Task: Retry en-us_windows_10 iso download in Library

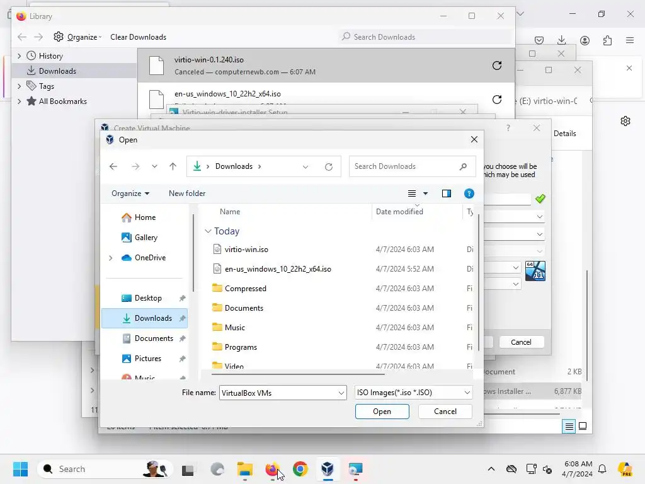Action: tap(497, 100)
